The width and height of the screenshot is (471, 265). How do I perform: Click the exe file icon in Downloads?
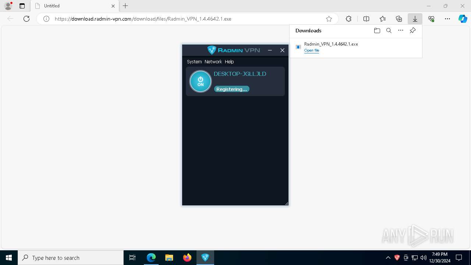pos(298,47)
